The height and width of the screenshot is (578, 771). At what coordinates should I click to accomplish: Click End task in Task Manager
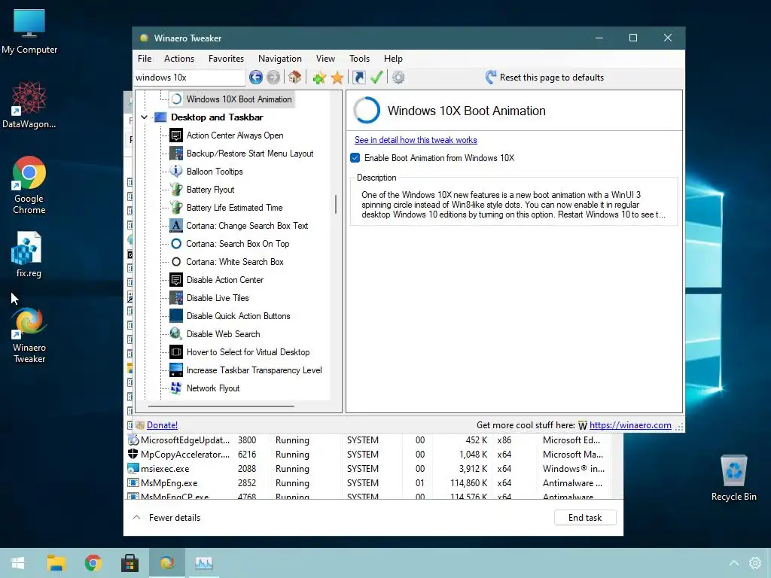(584, 518)
